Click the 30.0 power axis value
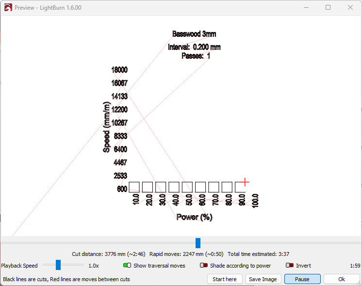The image size is (362, 286). [163, 199]
